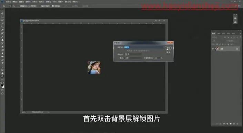Select the History Brush tool
Viewport: 243px width, 133px height.
click(x=2, y=43)
